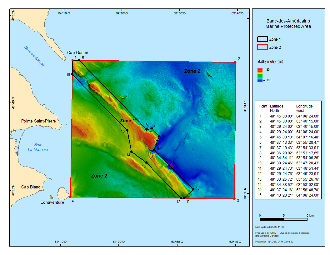This screenshot has height=255, width=330.
Task: Click red point marker 3 at southeast corner
Action: point(234,199)
